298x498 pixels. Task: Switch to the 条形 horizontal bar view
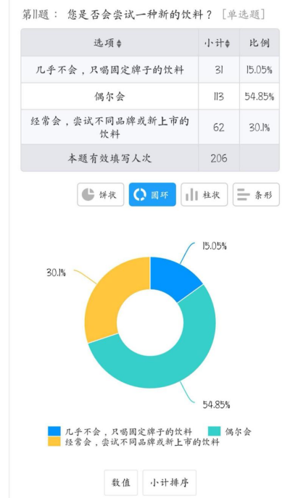[x=256, y=194]
